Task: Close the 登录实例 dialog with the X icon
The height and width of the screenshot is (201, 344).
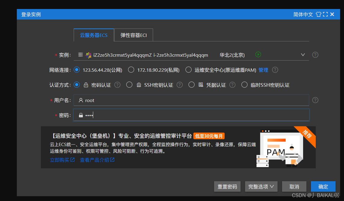Action: (x=332, y=14)
